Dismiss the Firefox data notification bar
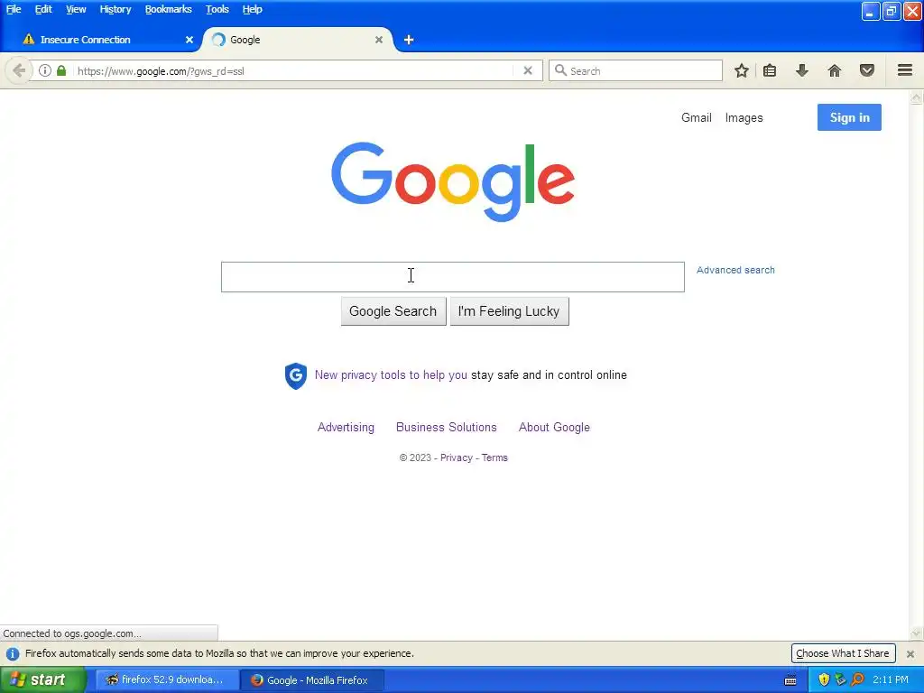Viewport: 924px width, 693px height. 910,653
